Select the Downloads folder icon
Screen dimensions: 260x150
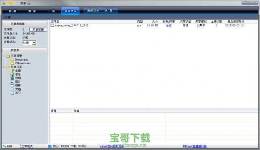click(x=12, y=60)
